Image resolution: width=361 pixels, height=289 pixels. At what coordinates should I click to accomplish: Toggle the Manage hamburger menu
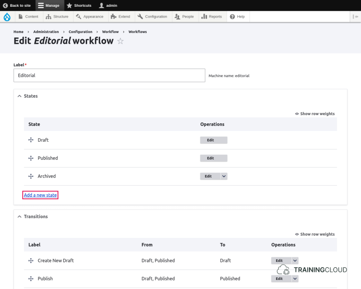(x=49, y=5)
